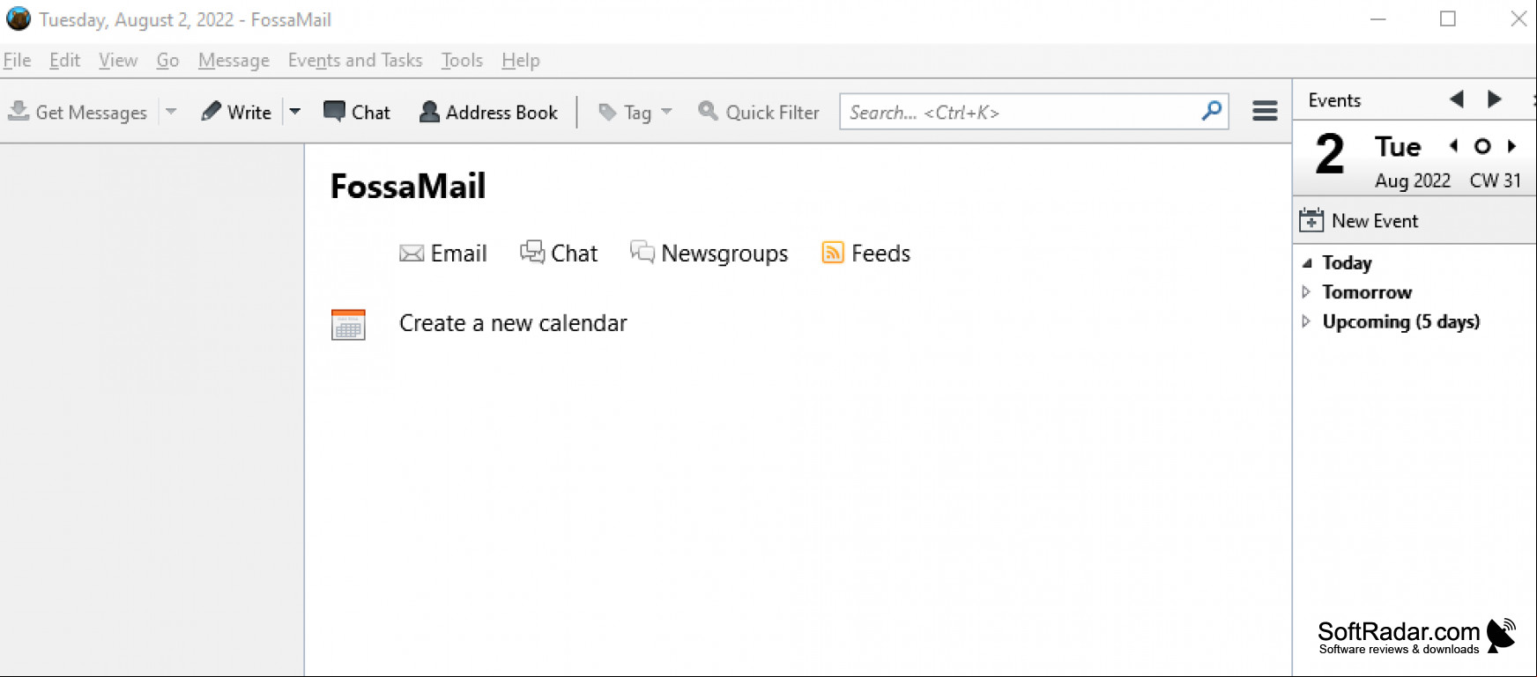The width and height of the screenshot is (1537, 677).
Task: Set up a Feeds account
Action: click(866, 254)
